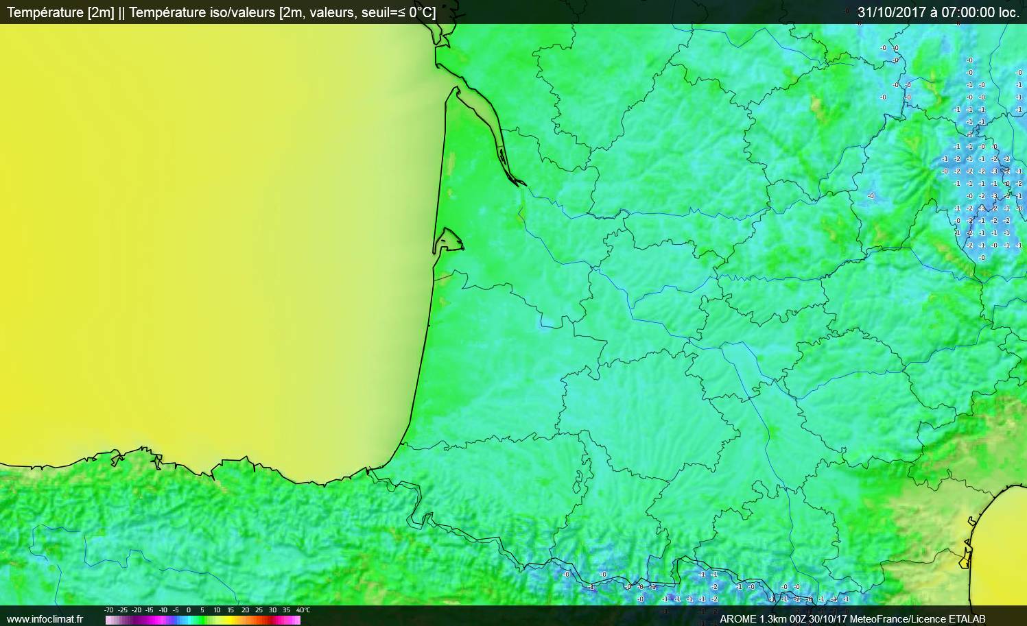This screenshot has width=1027, height=626.
Task: Click the -70 label on the legend
Action: (109, 610)
